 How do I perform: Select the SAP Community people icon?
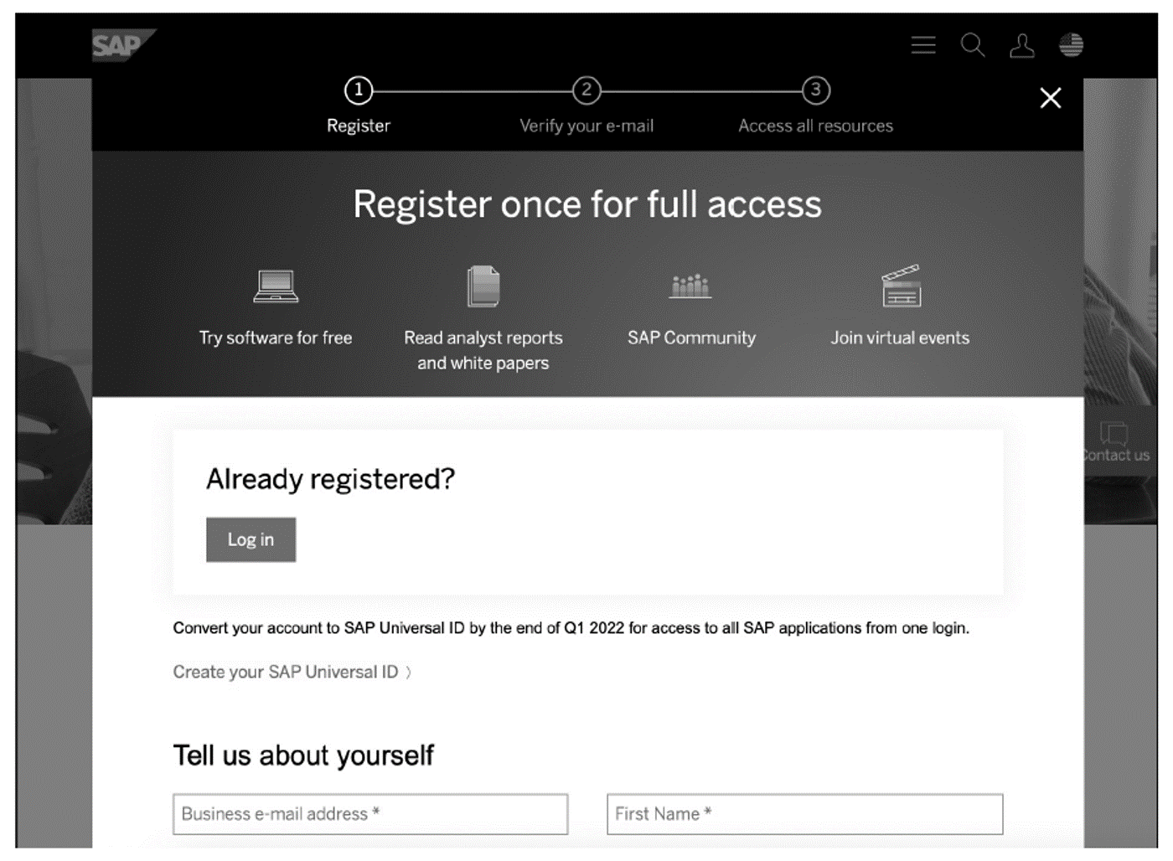[690, 285]
